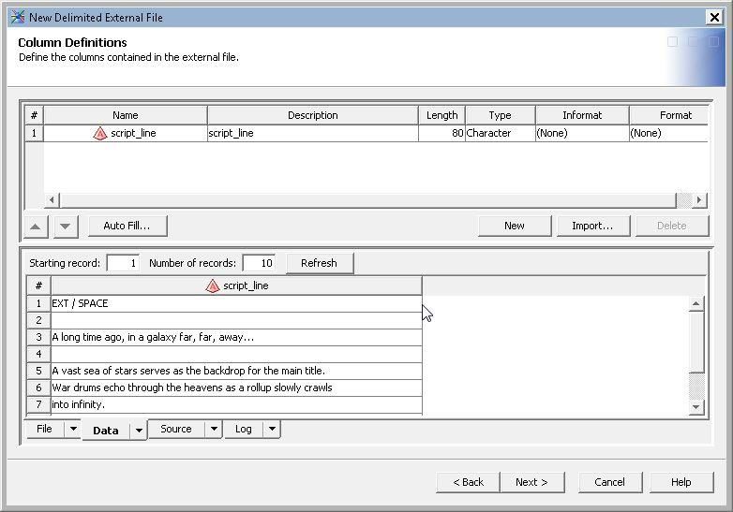This screenshot has width=733, height=512.
Task: Click up arrow of preview vertical scrollbar
Action: [x=696, y=304]
